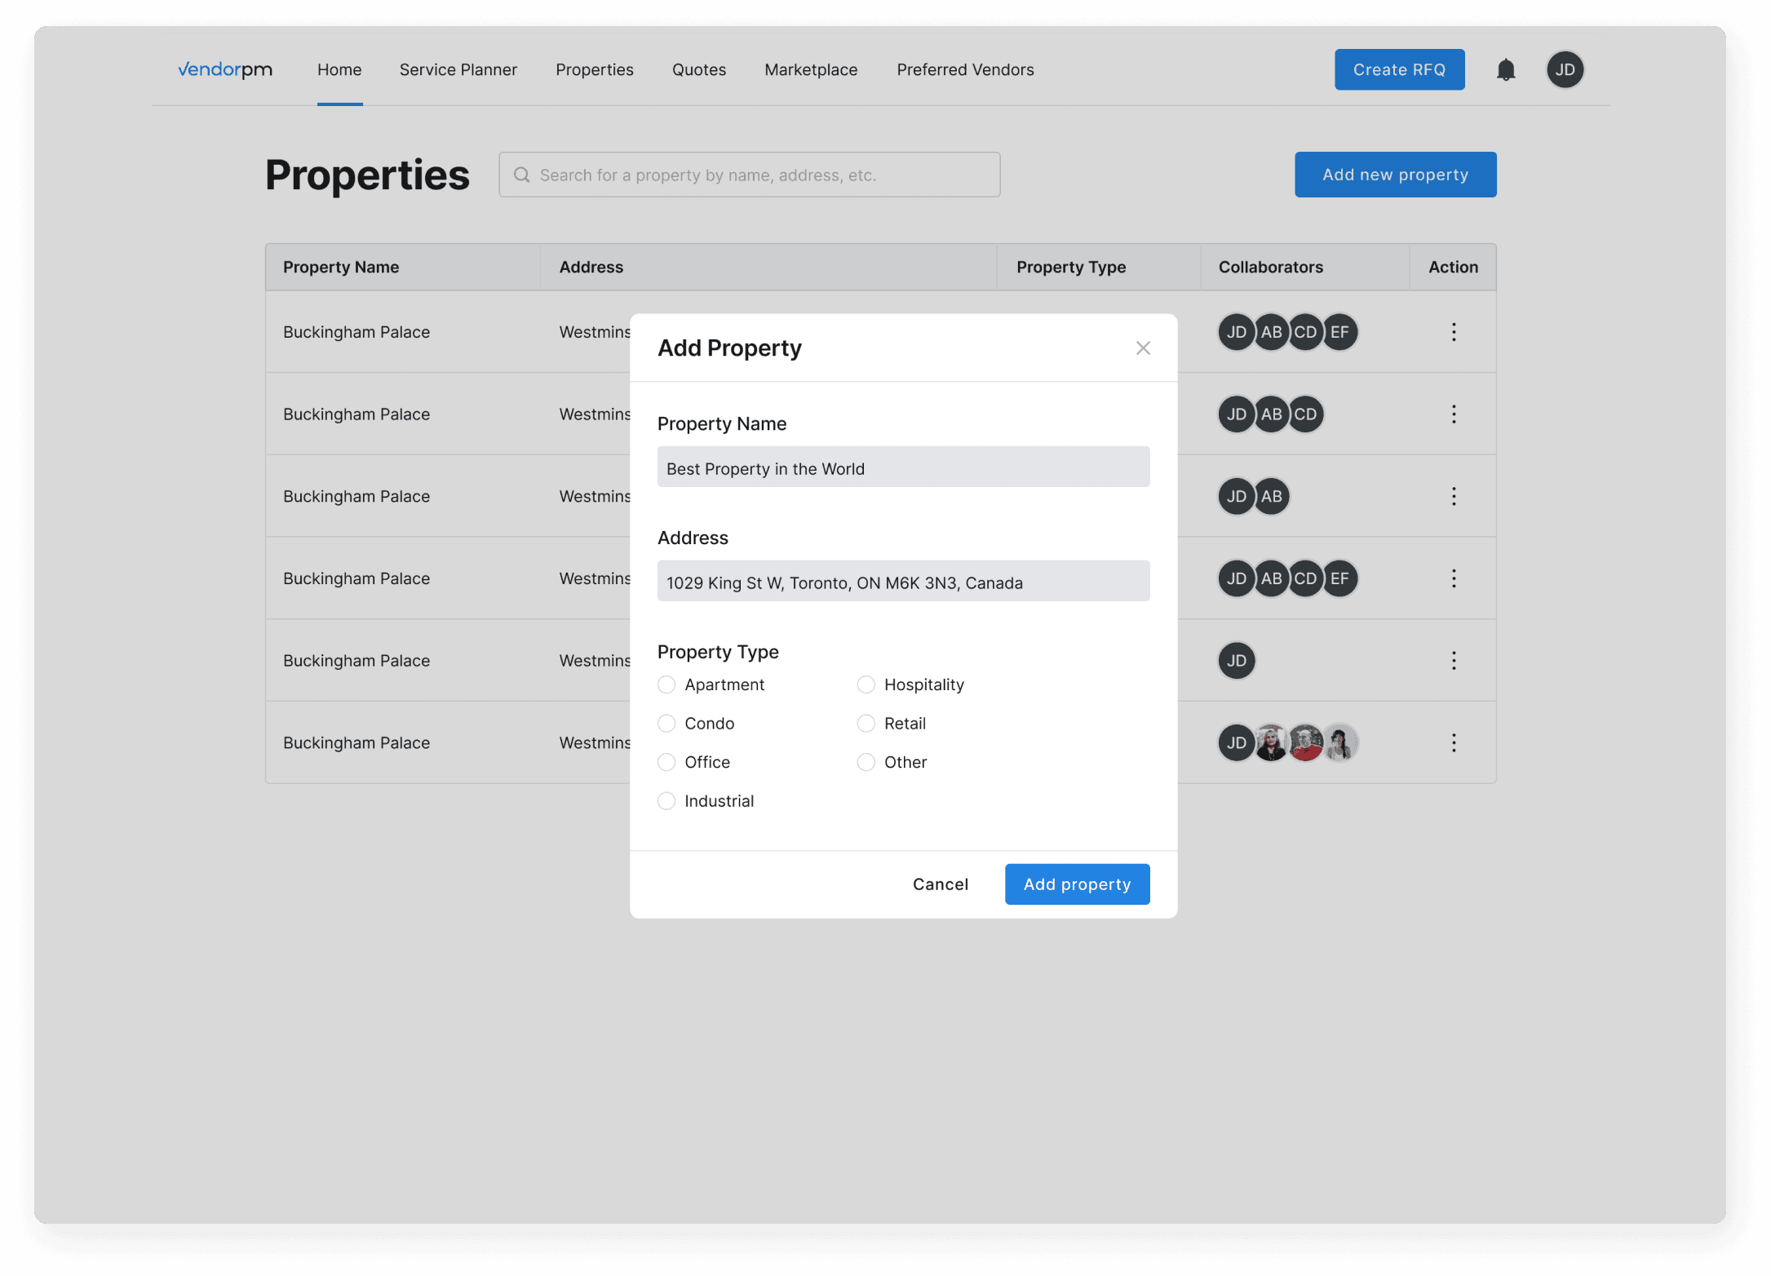Click the notification bell icon

point(1505,70)
